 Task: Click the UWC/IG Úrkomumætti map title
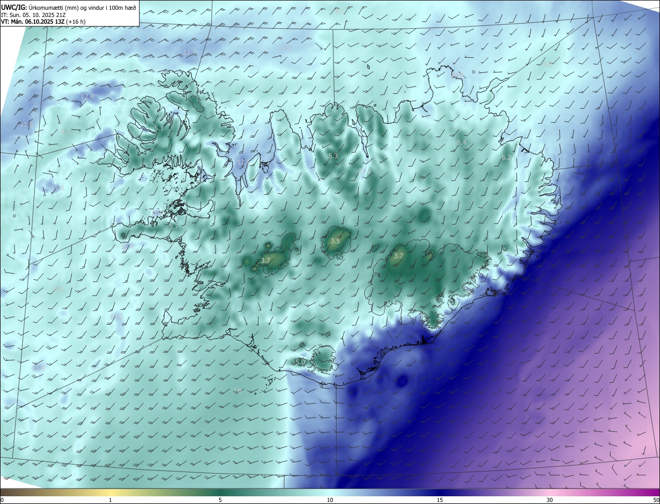click(69, 7)
